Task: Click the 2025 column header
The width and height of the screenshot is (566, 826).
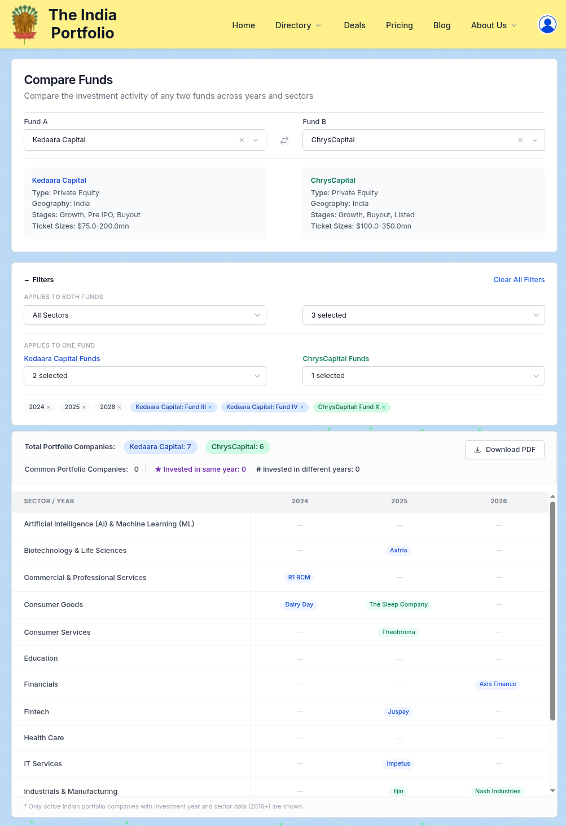Action: click(400, 501)
